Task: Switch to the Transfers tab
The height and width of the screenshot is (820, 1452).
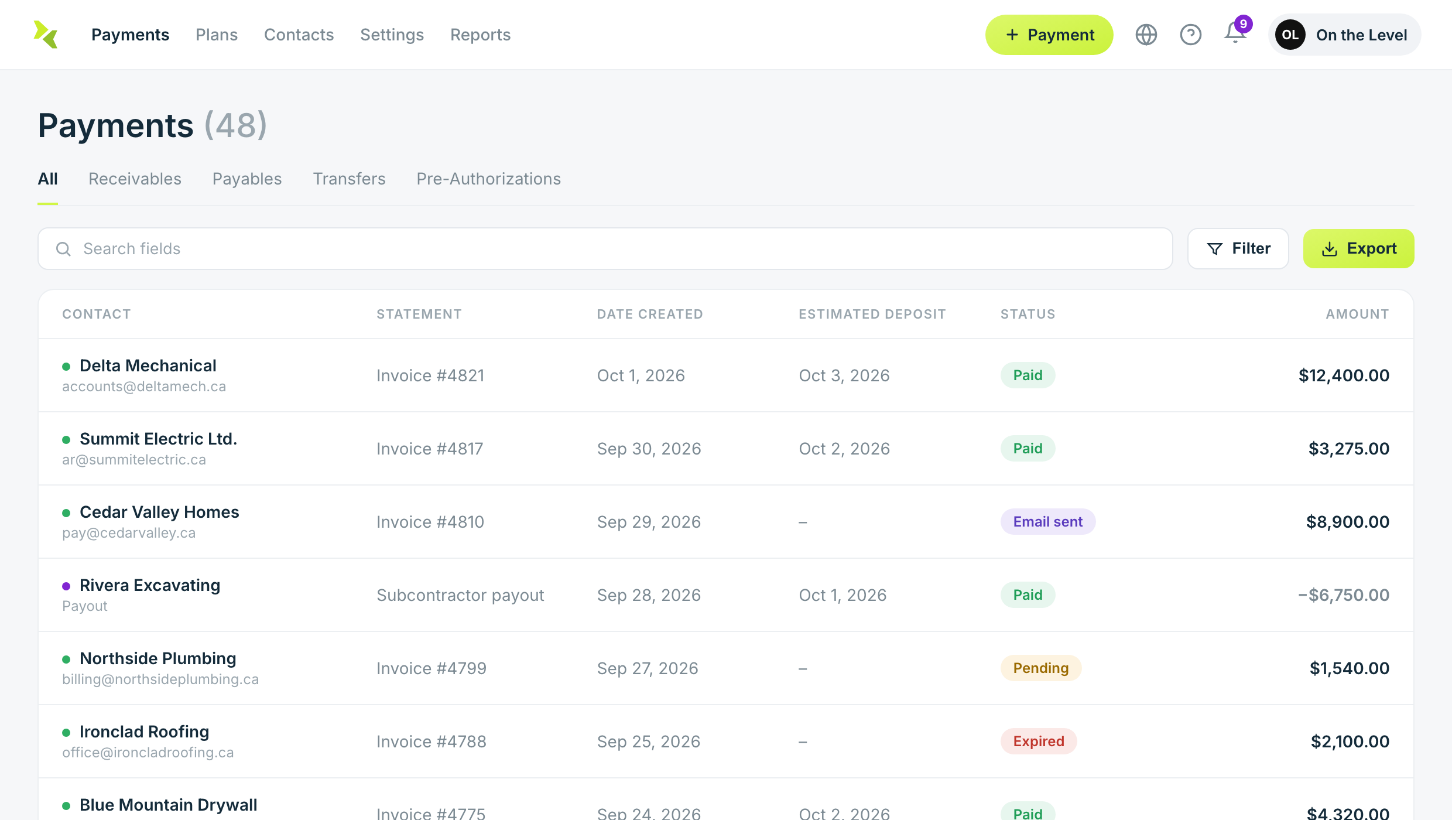Action: (x=349, y=179)
